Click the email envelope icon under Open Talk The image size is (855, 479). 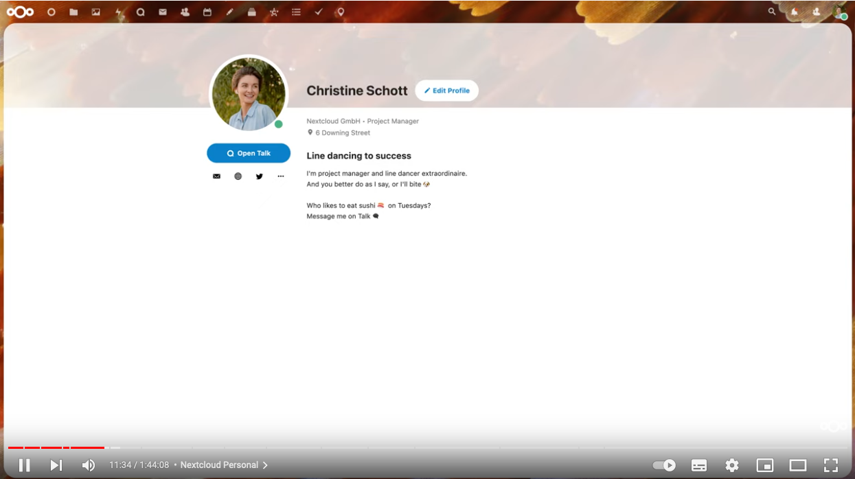(216, 176)
